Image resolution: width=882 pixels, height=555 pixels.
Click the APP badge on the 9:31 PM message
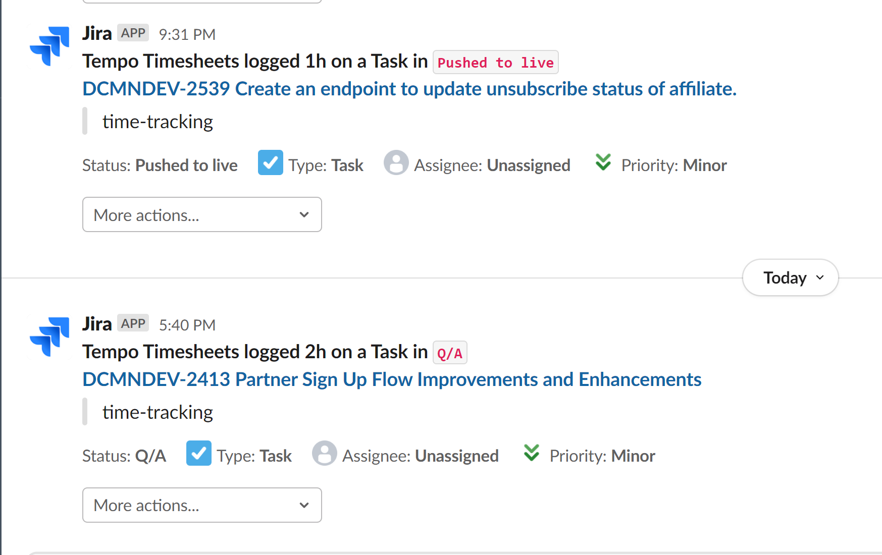click(133, 33)
